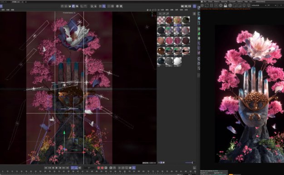Screen dimensions: 284x175
Task: Toggle the timeline sound speaker icon
Action: (80, 168)
